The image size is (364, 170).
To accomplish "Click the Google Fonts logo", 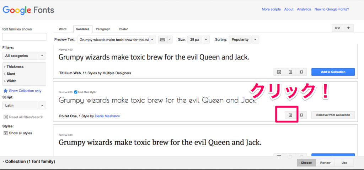I will [x=28, y=10].
